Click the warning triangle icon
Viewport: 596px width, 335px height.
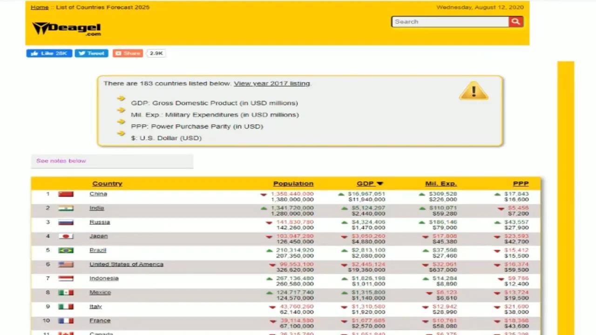(x=474, y=91)
